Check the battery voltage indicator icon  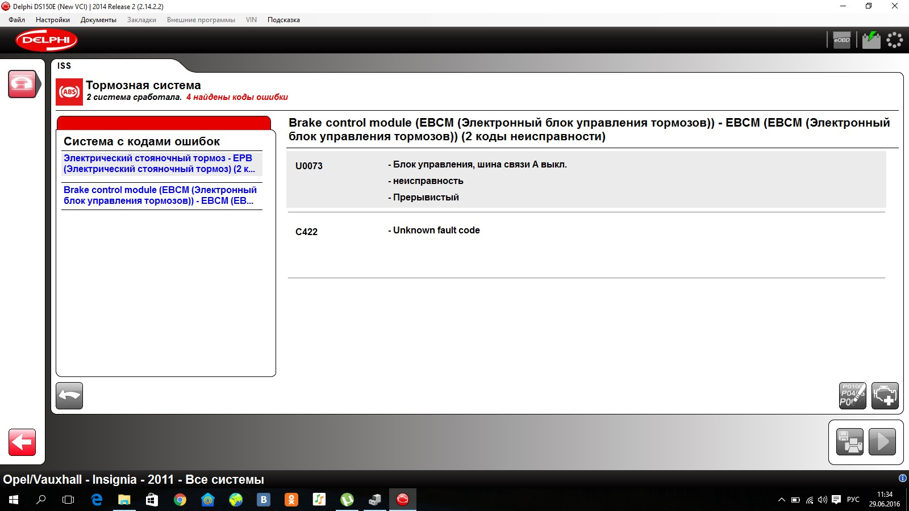coord(871,40)
